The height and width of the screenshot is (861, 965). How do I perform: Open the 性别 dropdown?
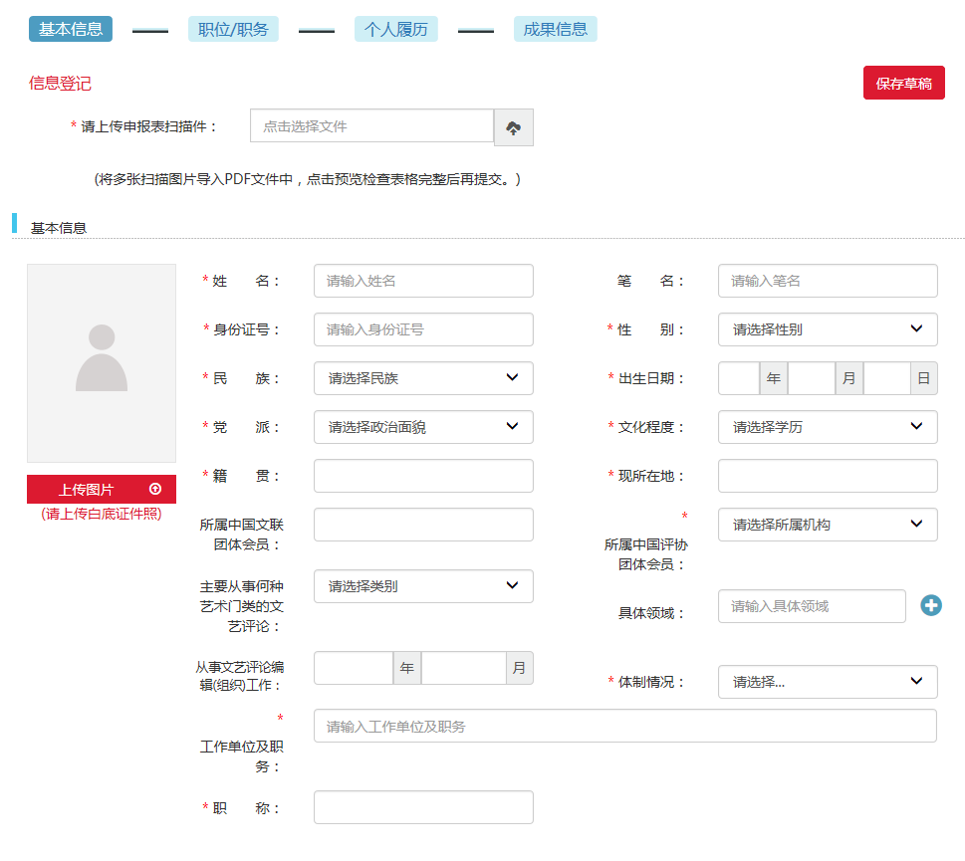tap(827, 329)
